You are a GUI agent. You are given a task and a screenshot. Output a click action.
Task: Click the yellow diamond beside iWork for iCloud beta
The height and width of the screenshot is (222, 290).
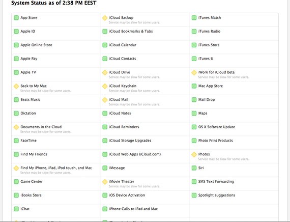(x=194, y=73)
